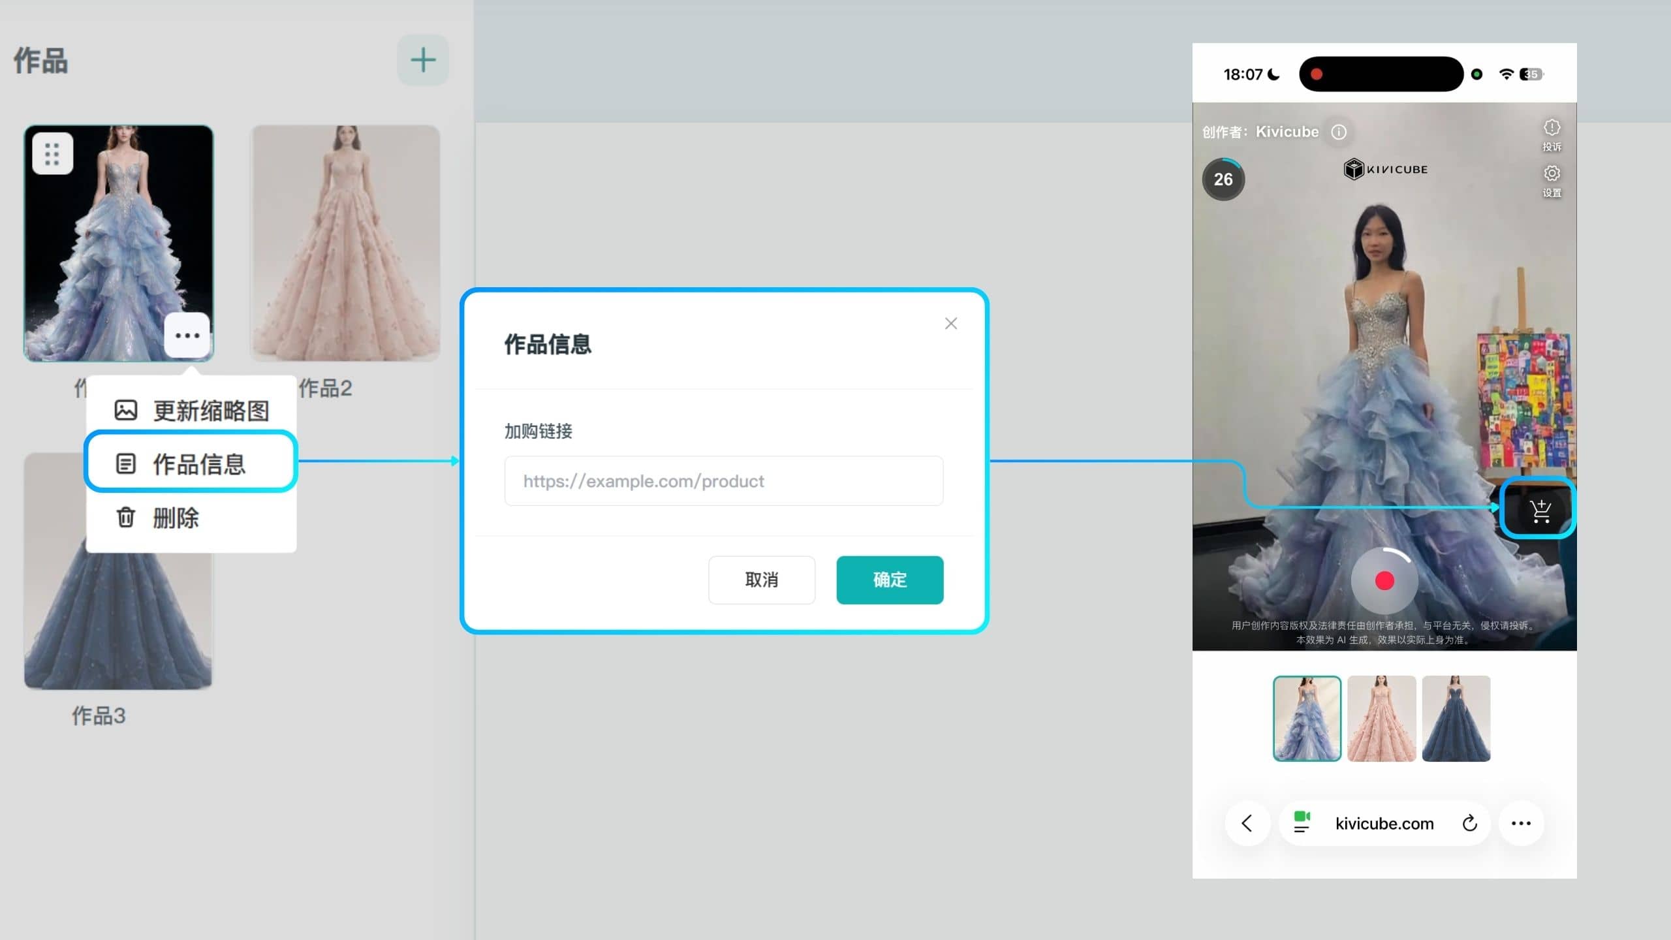Tap the KIVICUBE logo in the preview
The image size is (1671, 940).
1385,169
